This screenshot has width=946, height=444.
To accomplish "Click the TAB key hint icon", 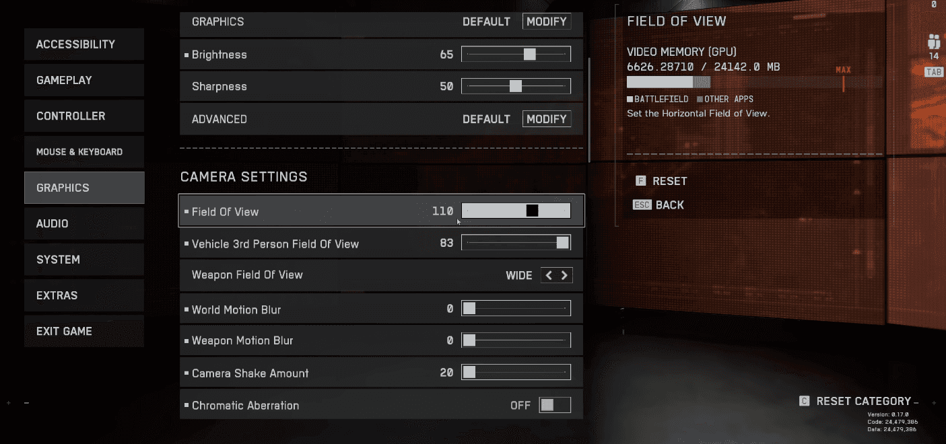I will click(934, 72).
